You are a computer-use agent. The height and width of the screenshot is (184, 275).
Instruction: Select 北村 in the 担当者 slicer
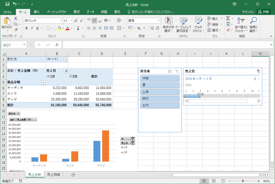click(x=160, y=105)
